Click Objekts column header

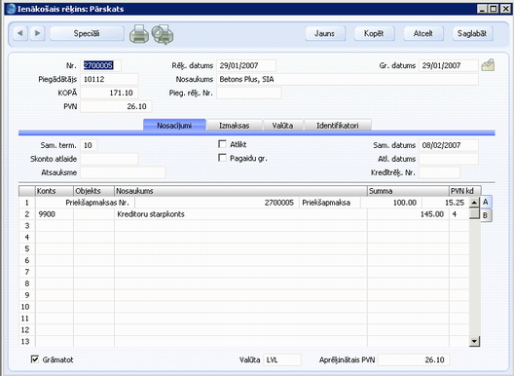tap(93, 191)
